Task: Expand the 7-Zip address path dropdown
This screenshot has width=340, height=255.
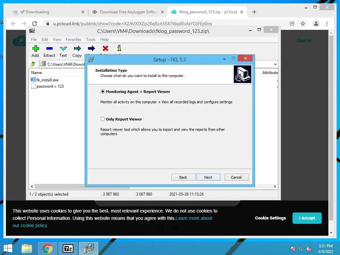Action: [275, 64]
